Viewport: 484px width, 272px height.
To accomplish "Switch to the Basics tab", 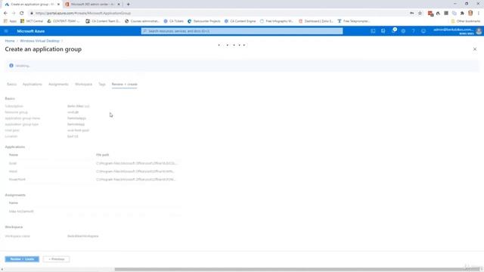I will click(11, 84).
